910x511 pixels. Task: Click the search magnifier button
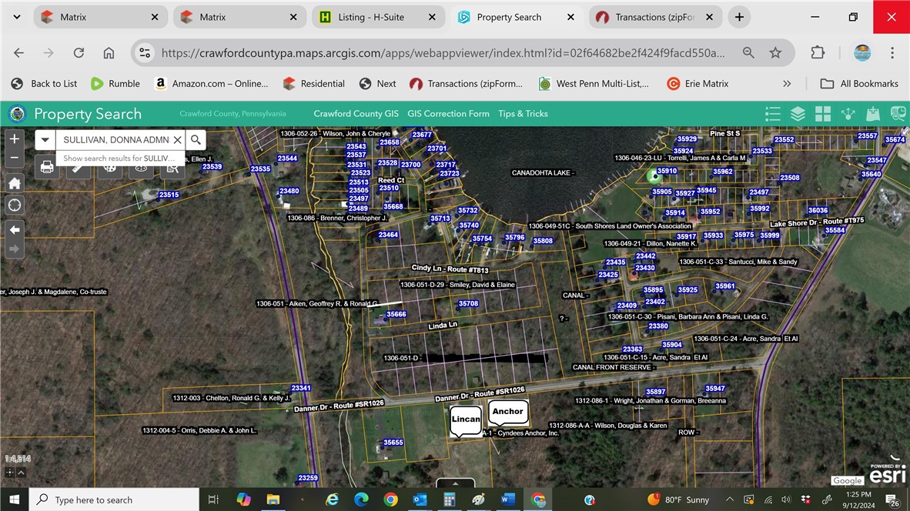coord(196,139)
